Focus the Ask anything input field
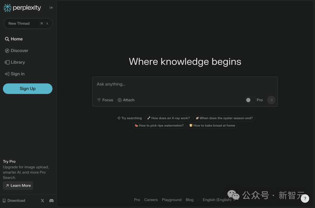 [x=185, y=84]
